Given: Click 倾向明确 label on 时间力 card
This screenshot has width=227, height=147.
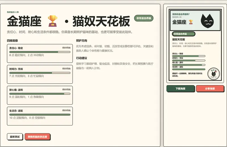Looking at the screenshot, I should (66, 69).
